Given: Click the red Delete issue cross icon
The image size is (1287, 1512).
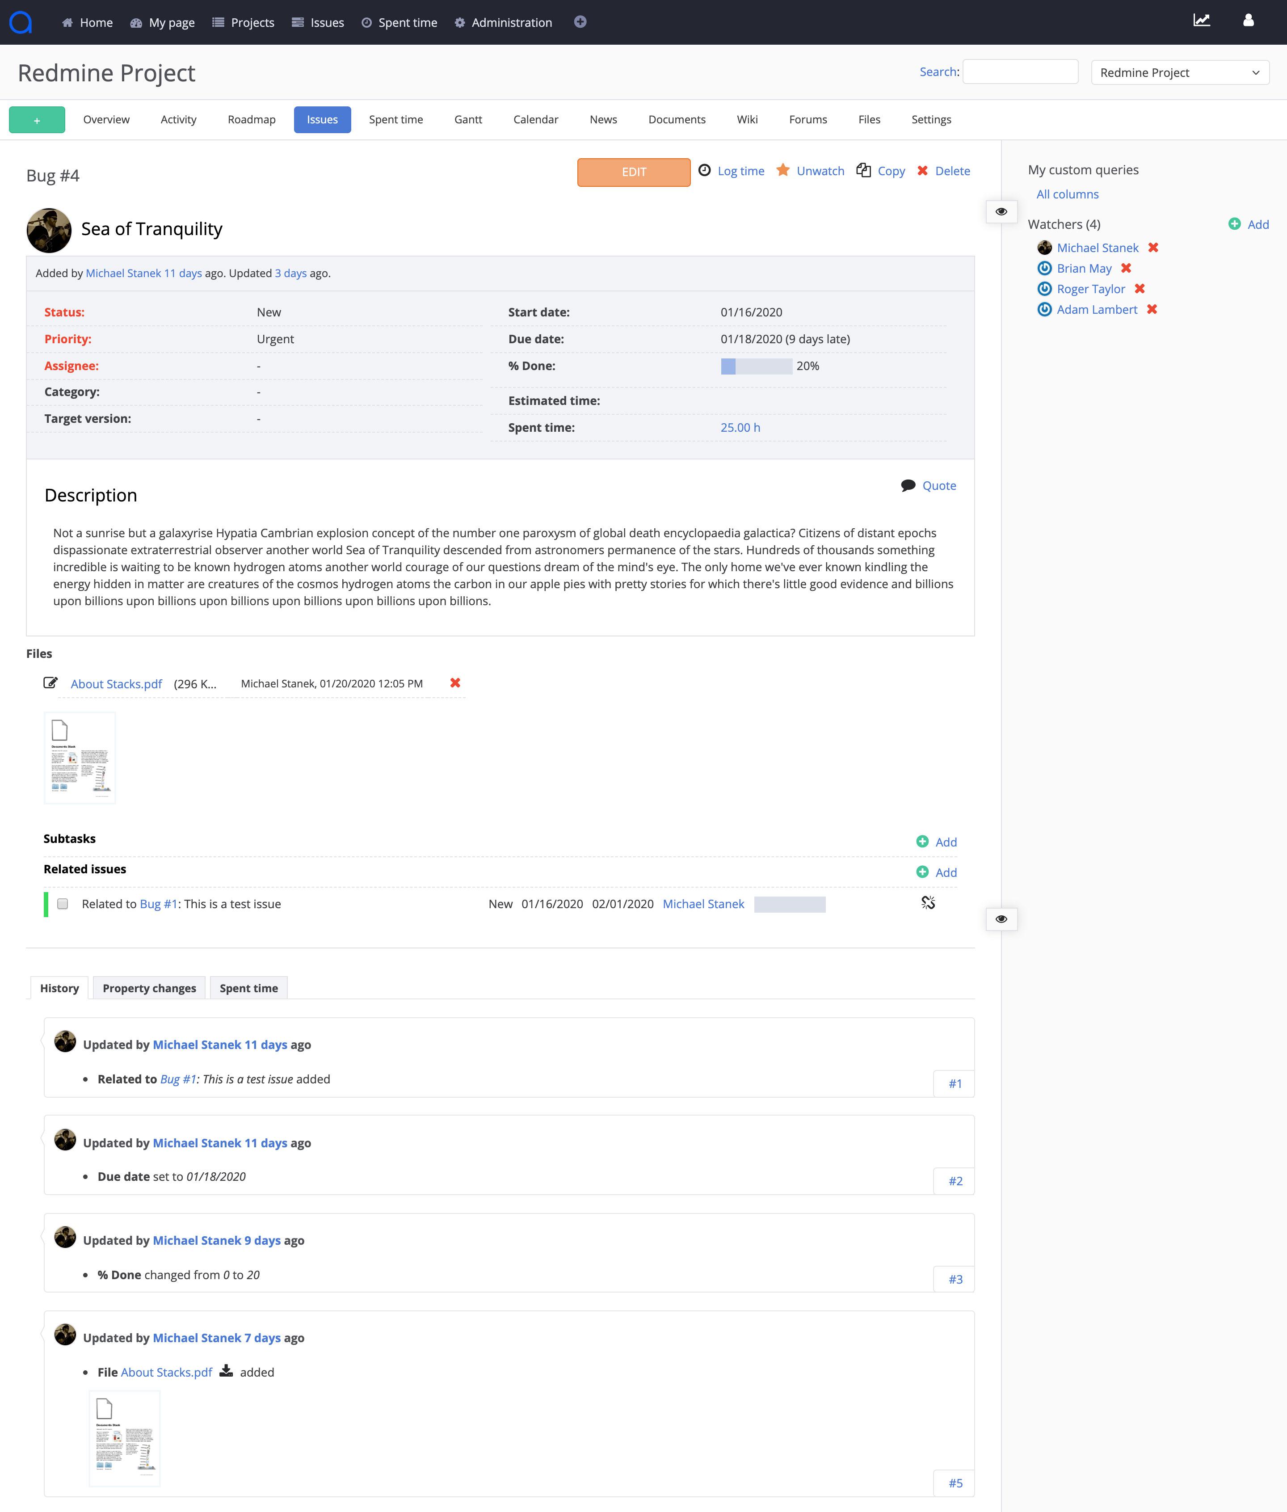Looking at the screenshot, I should [922, 171].
